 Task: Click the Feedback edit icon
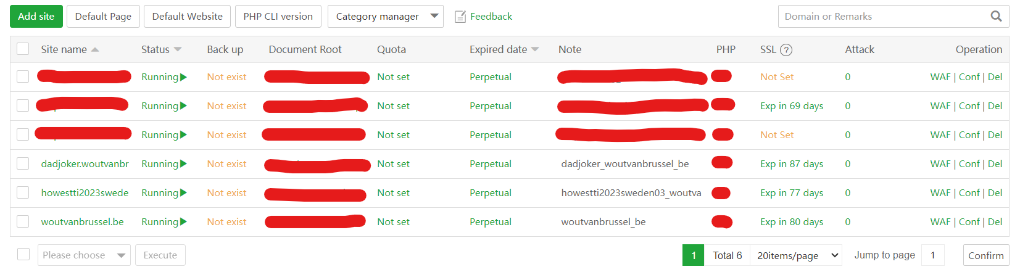coord(460,17)
